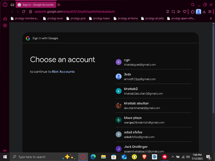Choose the 3rdx account
Screen dimensions: 215x161
tap(154, 76)
